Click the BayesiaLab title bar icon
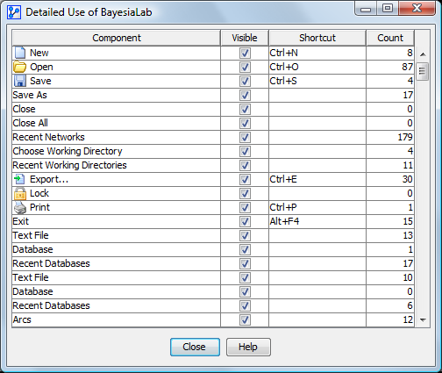 [14, 12]
